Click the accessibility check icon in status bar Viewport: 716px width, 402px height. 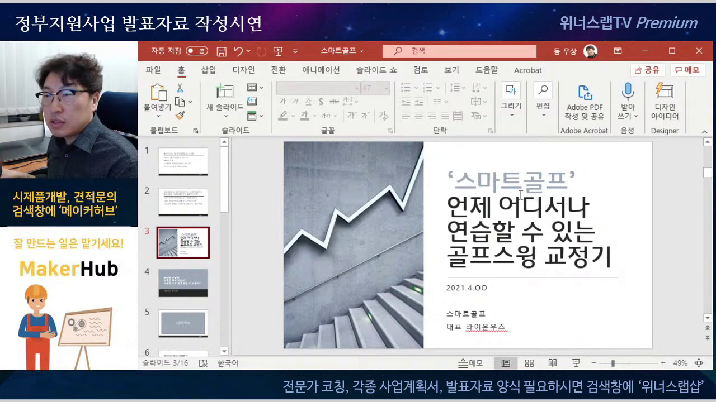[x=203, y=363]
